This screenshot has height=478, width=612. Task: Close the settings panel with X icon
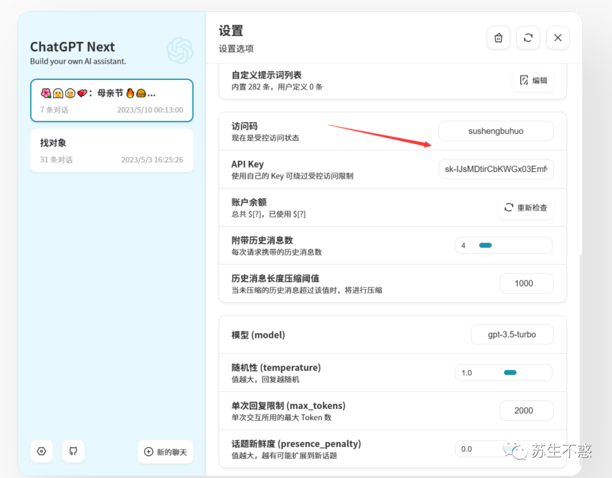[x=558, y=38]
